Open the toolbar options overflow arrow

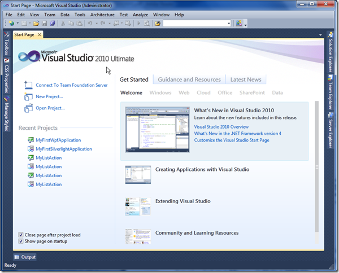pos(245,24)
